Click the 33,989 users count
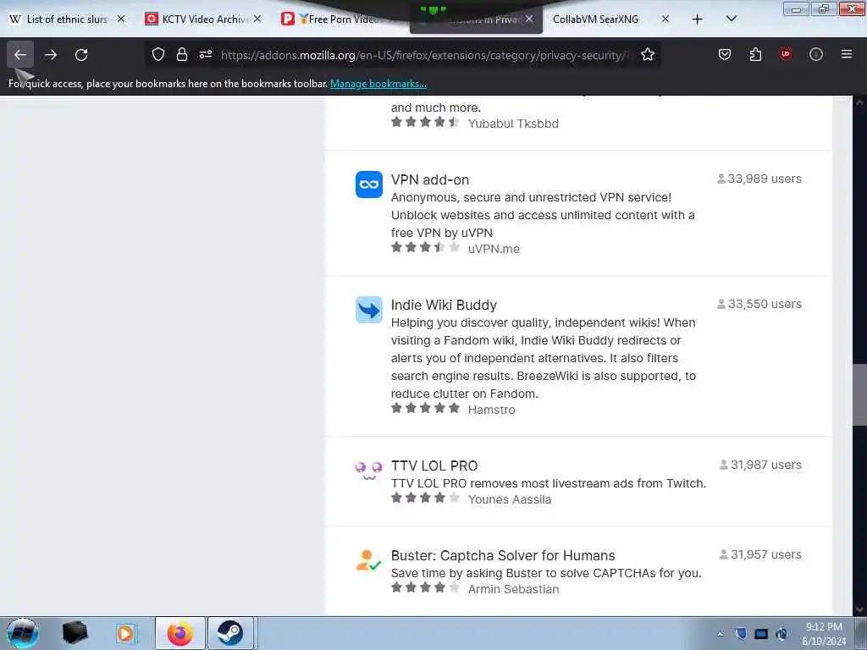 click(759, 179)
